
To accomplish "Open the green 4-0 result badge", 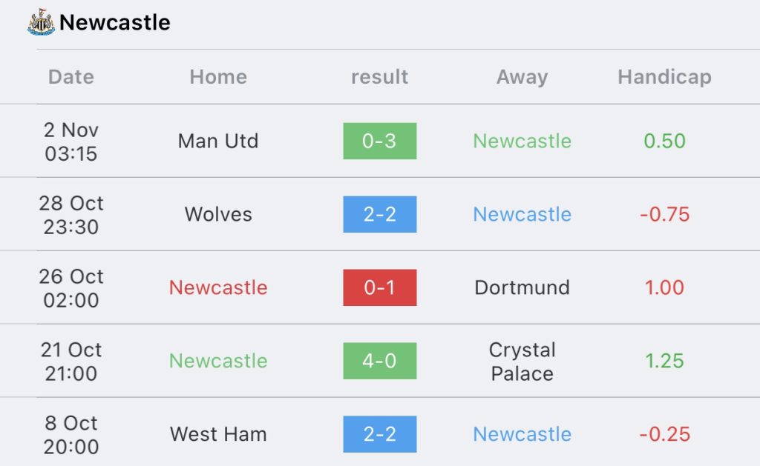I will coord(380,361).
